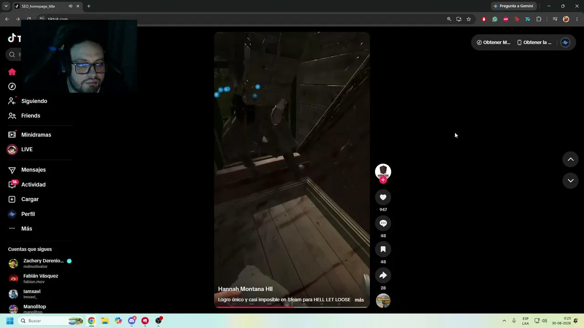The width and height of the screenshot is (584, 328).
Task: Open the Grammarly extension
Action: 495,19
